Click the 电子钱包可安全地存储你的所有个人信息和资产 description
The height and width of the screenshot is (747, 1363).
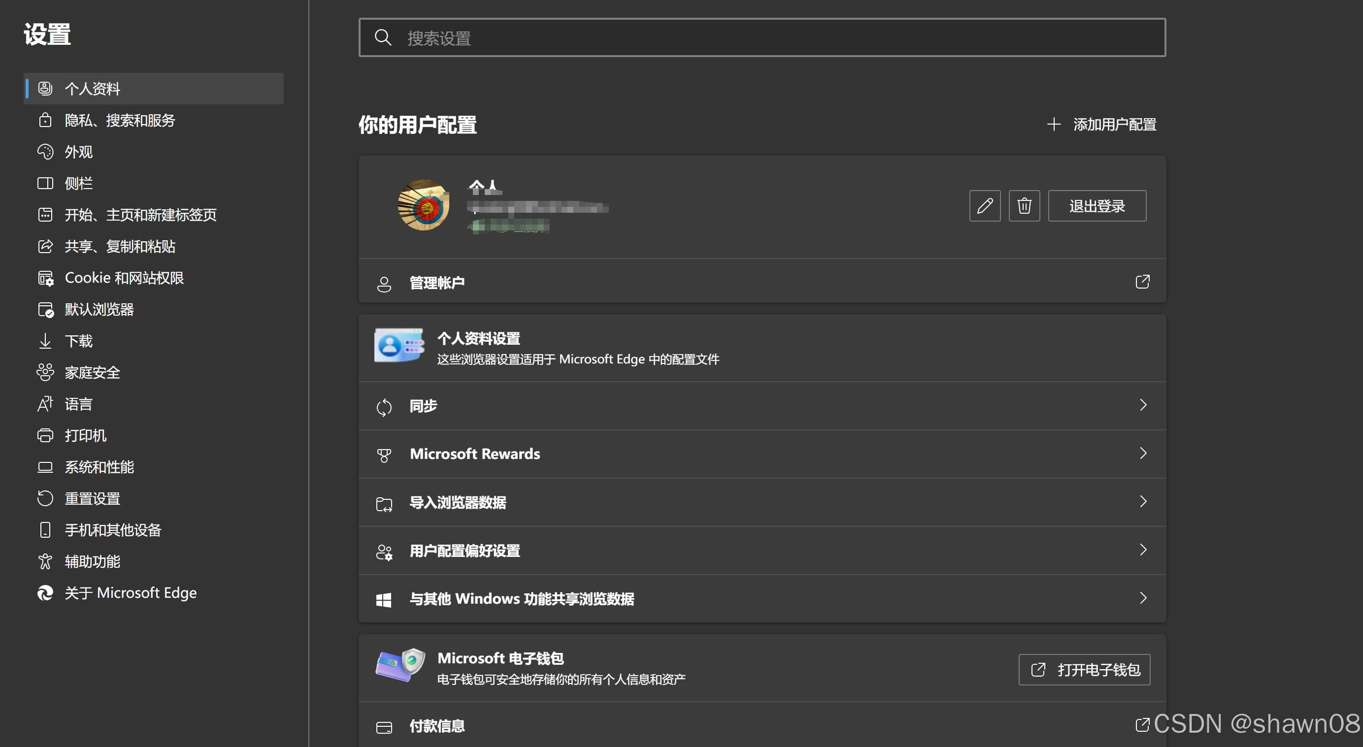(x=561, y=679)
